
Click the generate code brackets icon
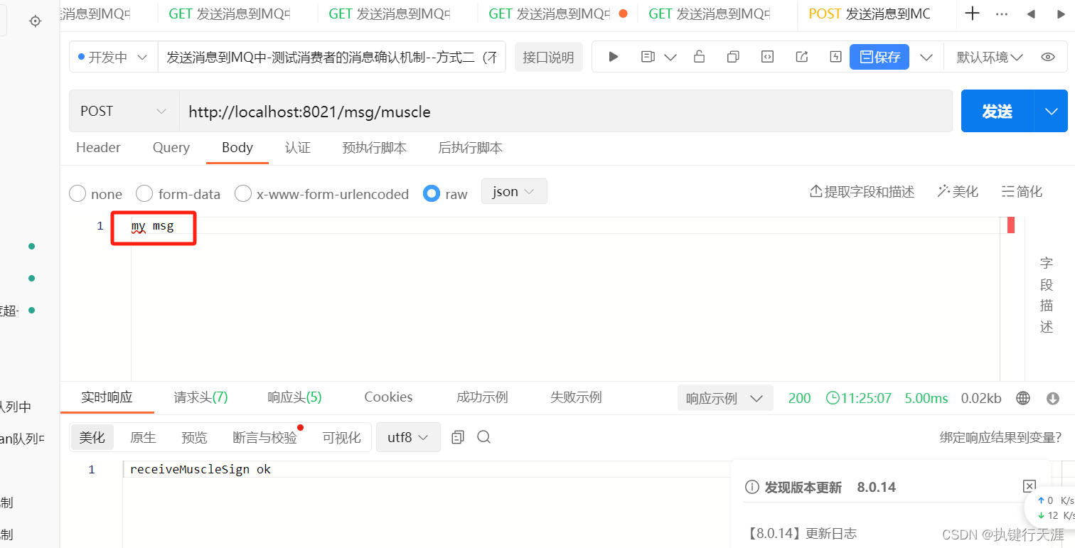click(767, 57)
